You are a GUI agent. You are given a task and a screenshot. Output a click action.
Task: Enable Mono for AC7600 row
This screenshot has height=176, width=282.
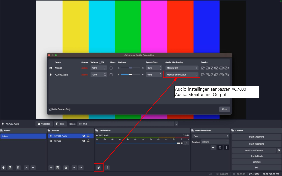tap(111, 68)
